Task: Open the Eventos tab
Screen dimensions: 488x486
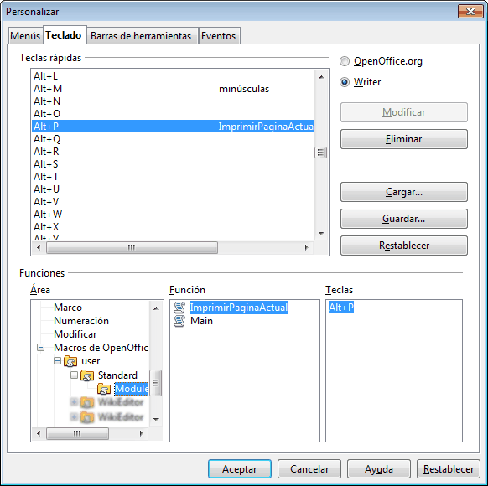Action: (219, 36)
